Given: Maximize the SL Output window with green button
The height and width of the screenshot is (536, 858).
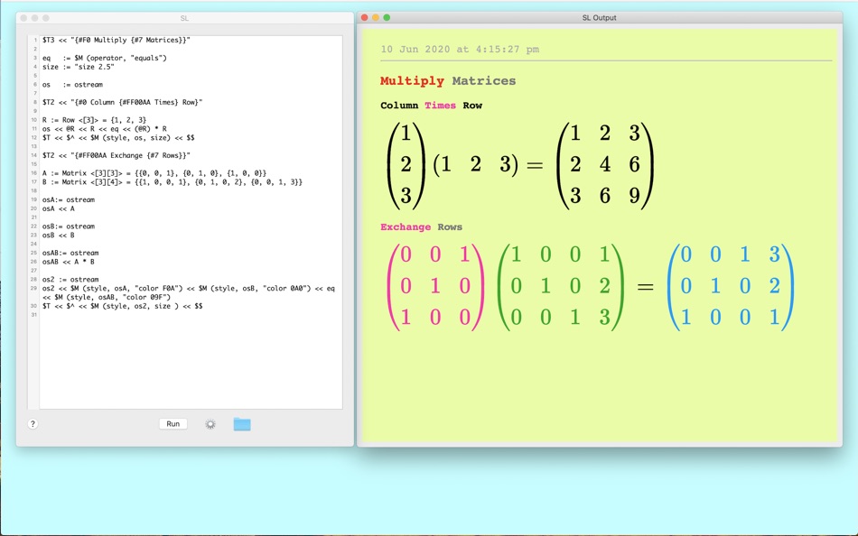Looking at the screenshot, I should [x=387, y=17].
